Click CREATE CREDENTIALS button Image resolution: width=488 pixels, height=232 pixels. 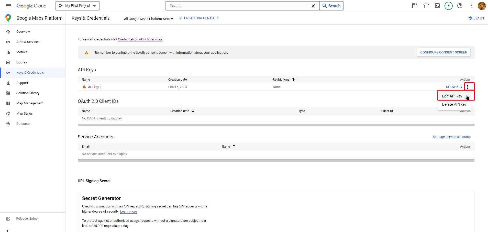(199, 18)
